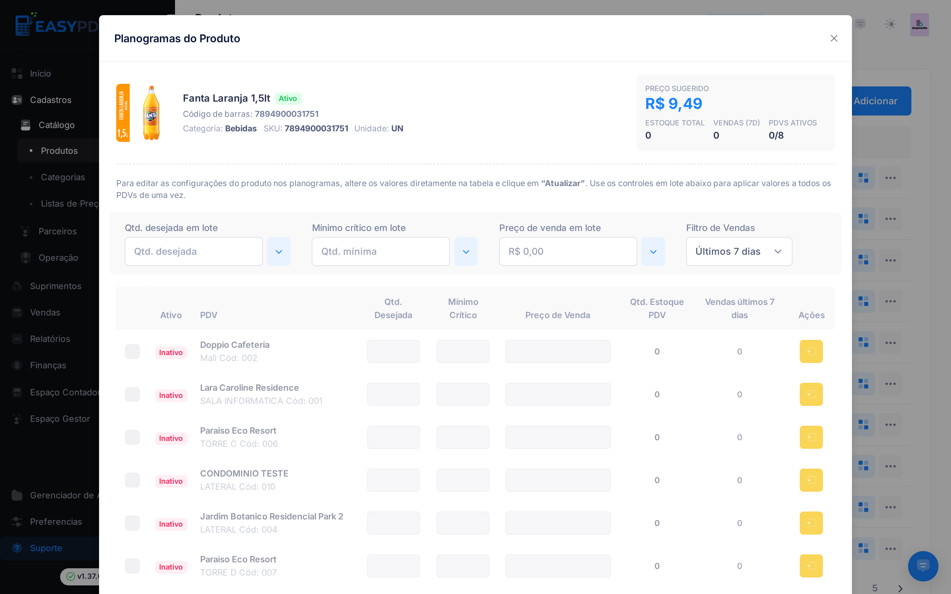Click the R$ 9,49 suggested price value
Screen dimensions: 951x594
point(674,104)
